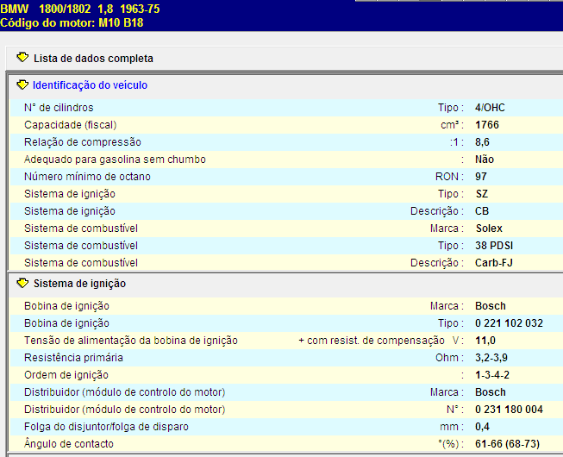The height and width of the screenshot is (457, 563).
Task: Select the voltage value 11,0
Action: coord(485,341)
